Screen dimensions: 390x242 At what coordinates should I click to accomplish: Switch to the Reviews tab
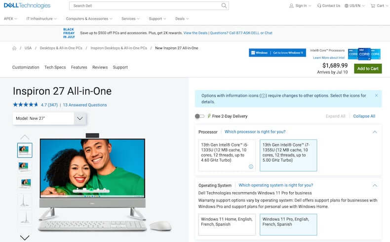click(100, 67)
